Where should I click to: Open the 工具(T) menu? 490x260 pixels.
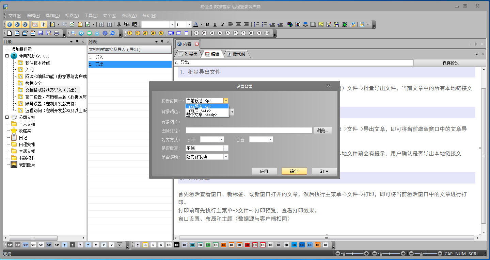tap(91, 16)
